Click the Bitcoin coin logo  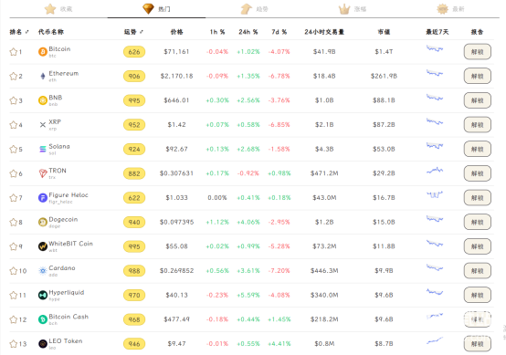coord(43,52)
